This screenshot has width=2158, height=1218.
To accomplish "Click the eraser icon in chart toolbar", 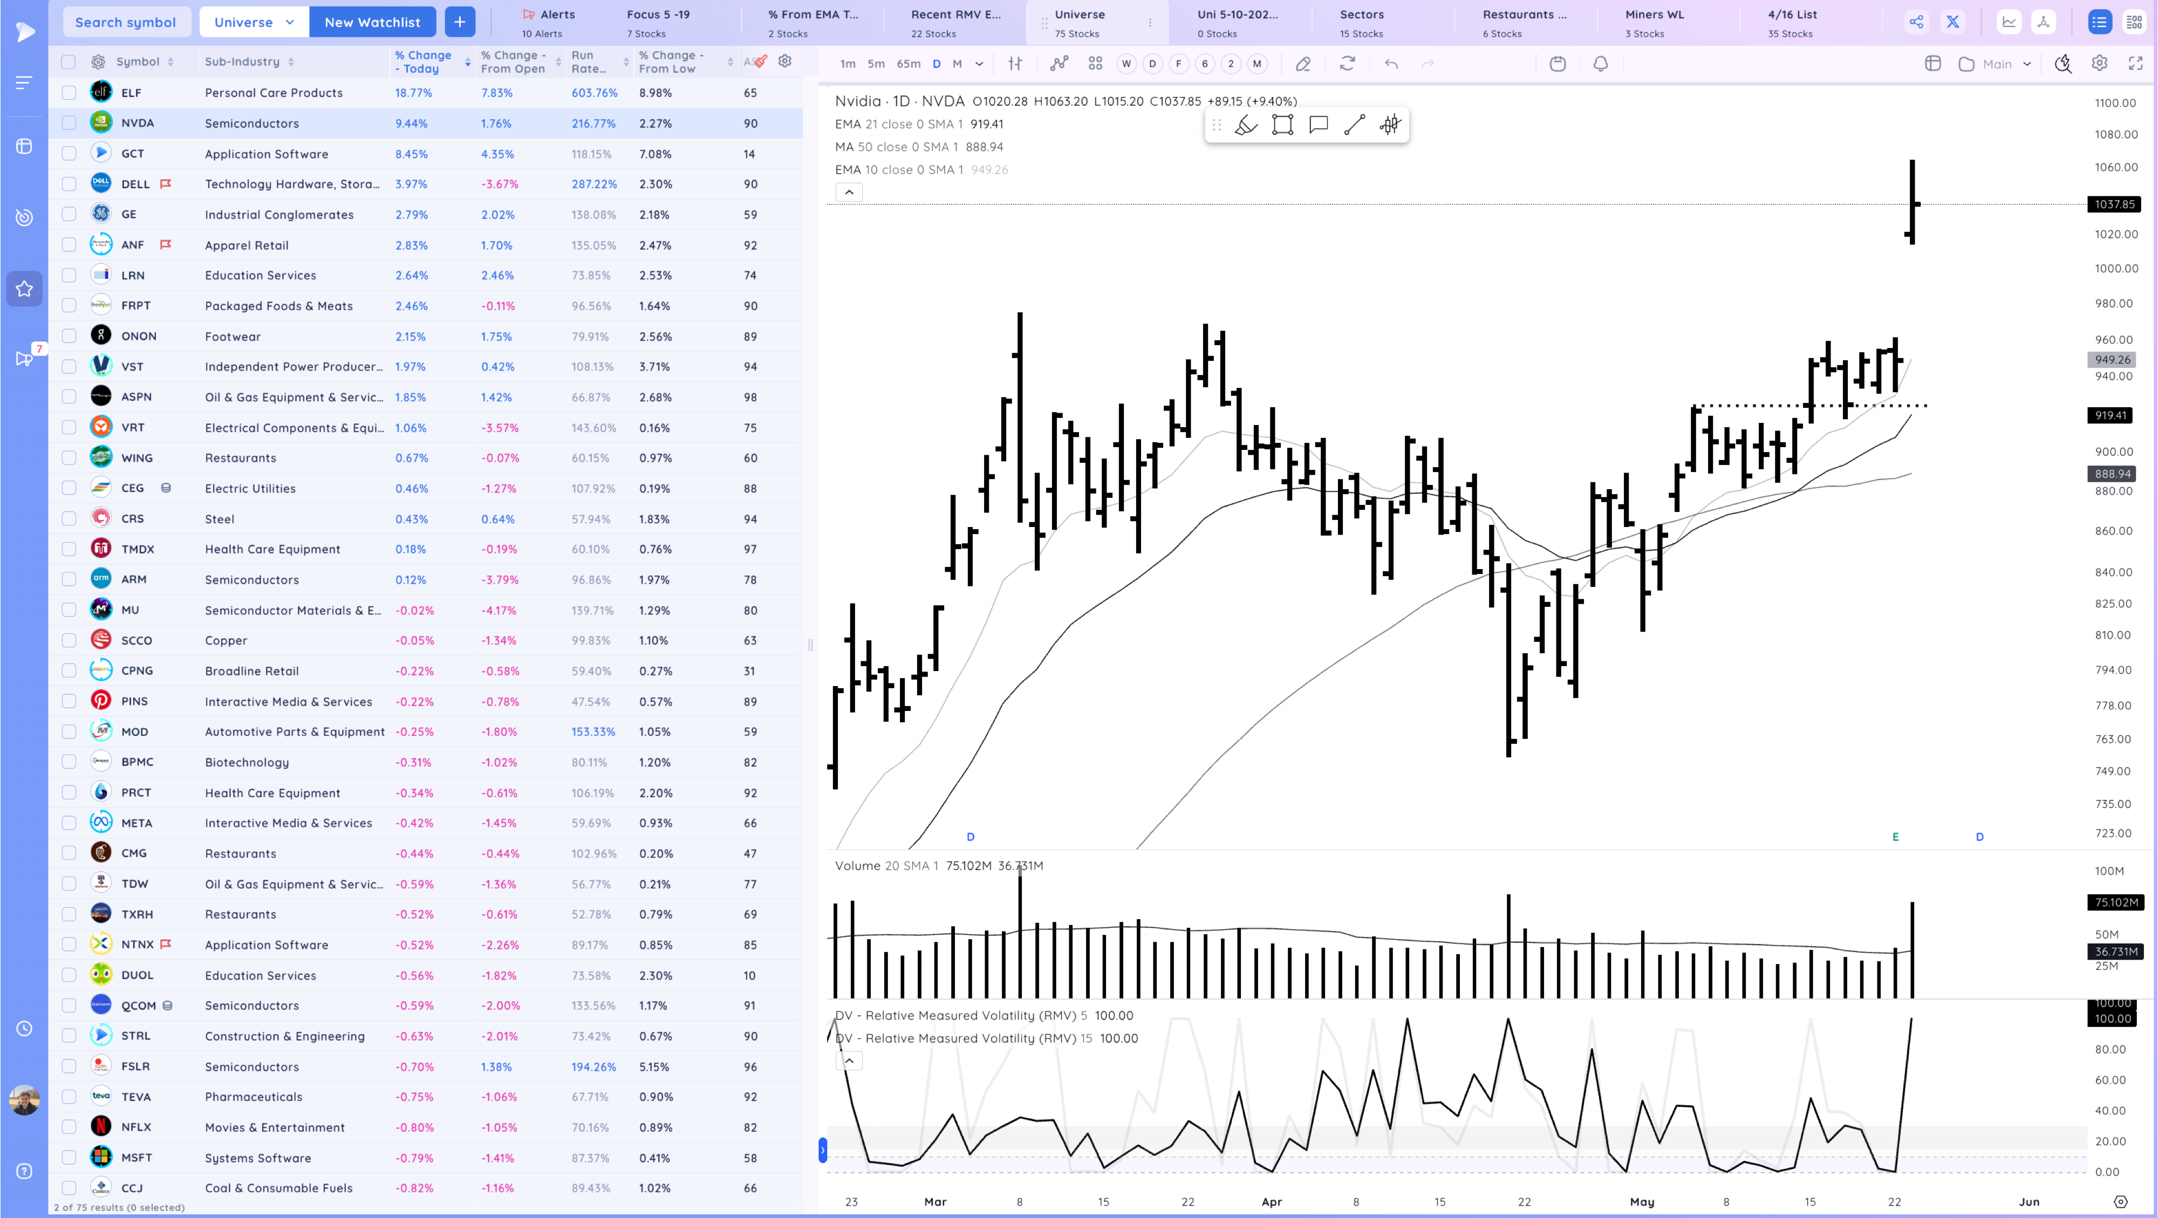I will tap(1303, 64).
